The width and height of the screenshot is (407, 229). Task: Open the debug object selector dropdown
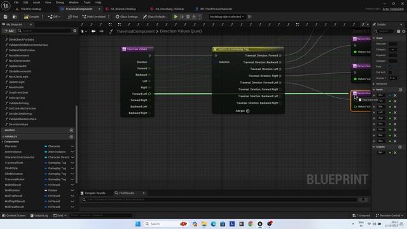tap(227, 17)
